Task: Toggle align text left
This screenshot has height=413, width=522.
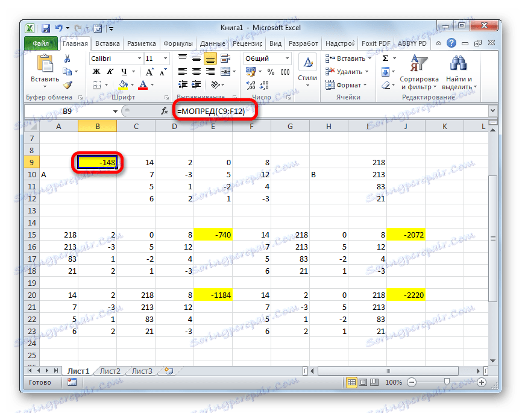Action: click(183, 71)
